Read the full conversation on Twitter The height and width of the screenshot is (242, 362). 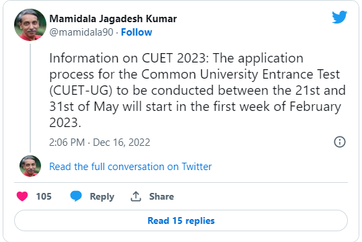pyautogui.click(x=131, y=167)
